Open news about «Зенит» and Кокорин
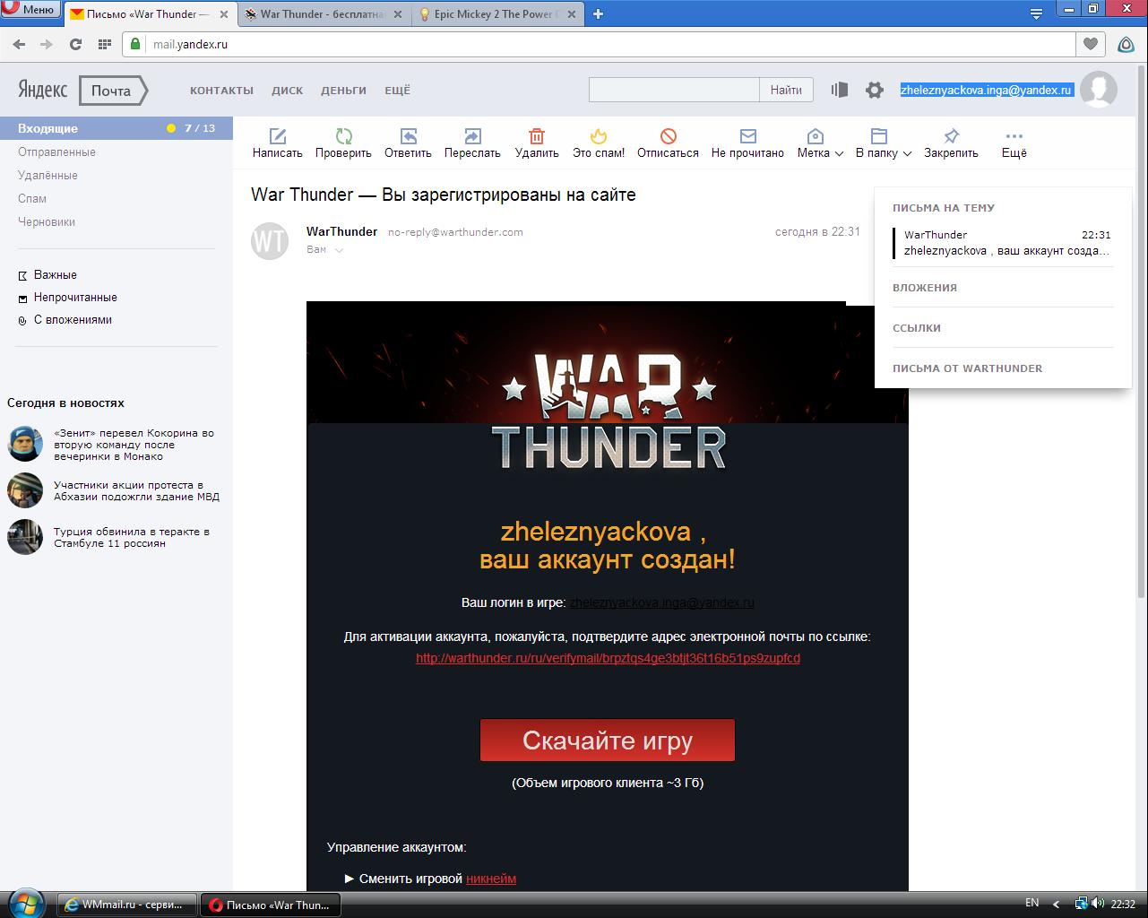 point(134,445)
